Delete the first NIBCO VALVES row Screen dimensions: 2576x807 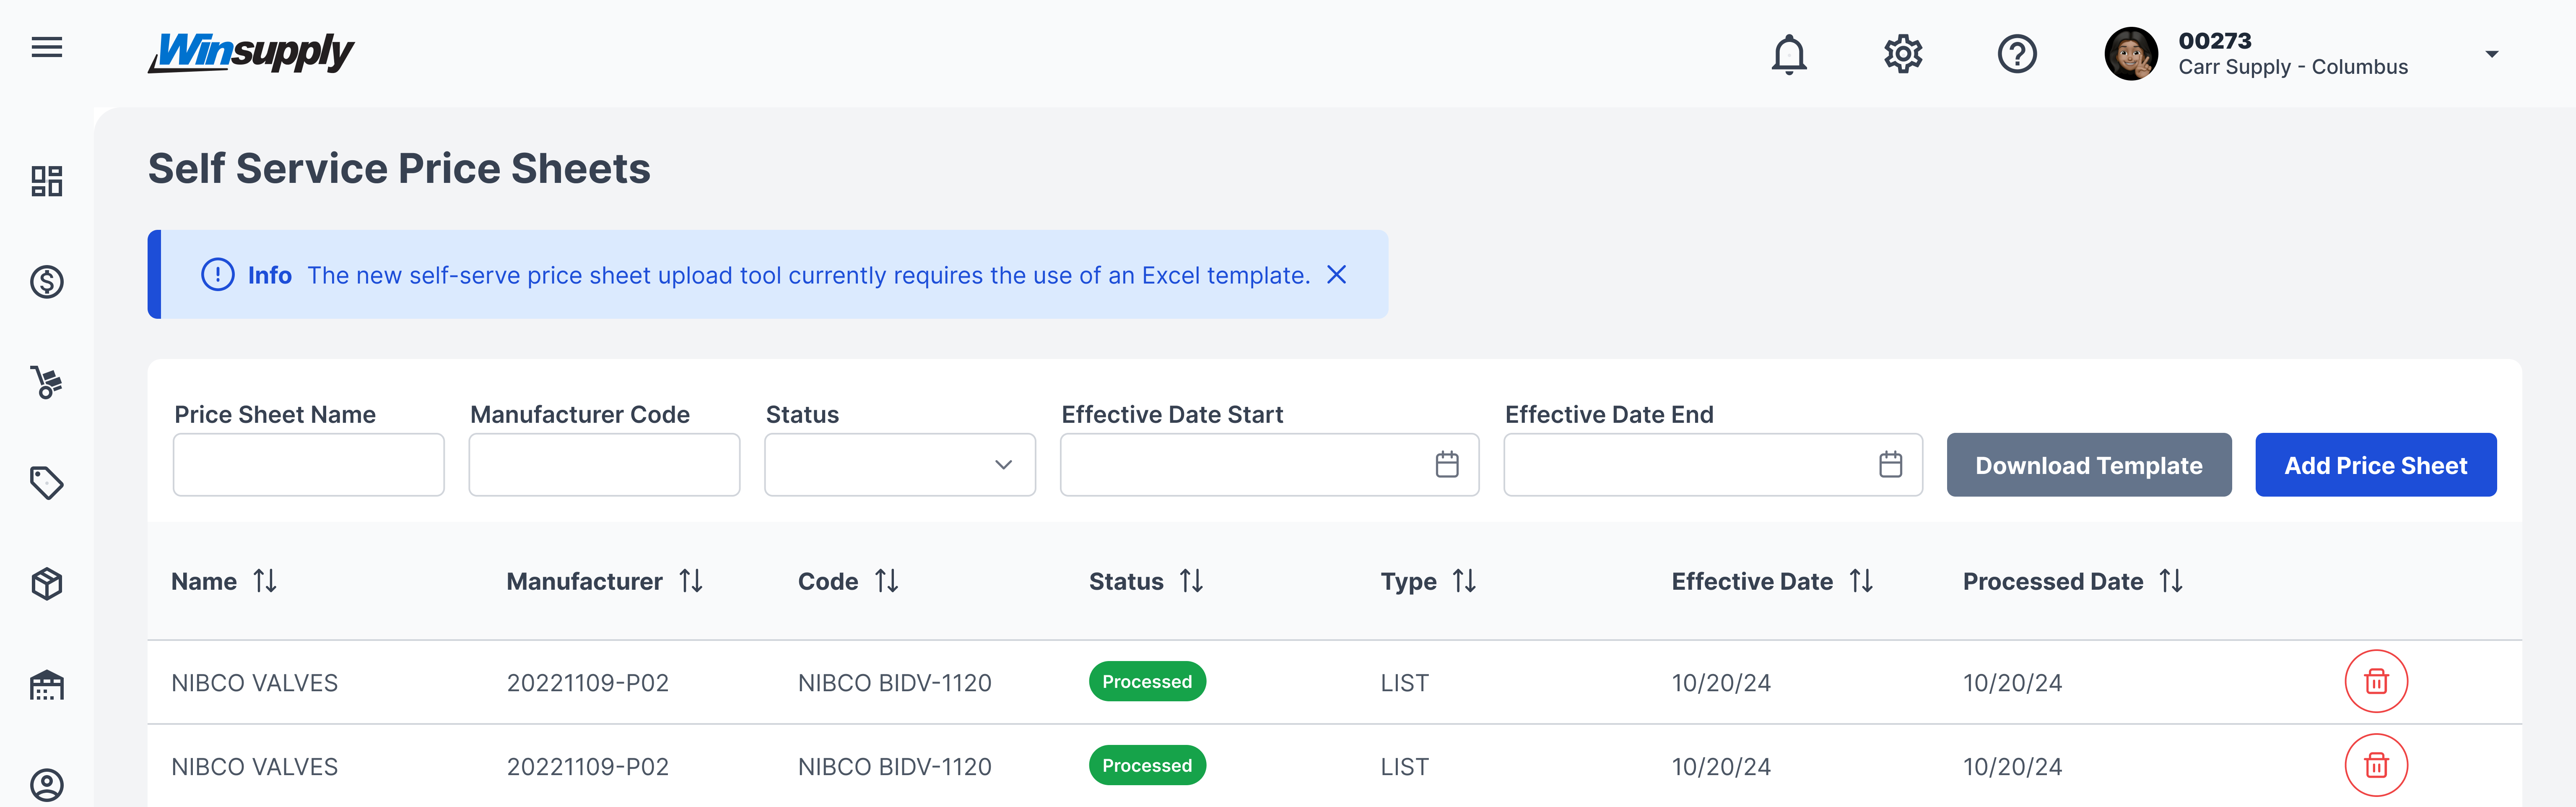click(2375, 682)
